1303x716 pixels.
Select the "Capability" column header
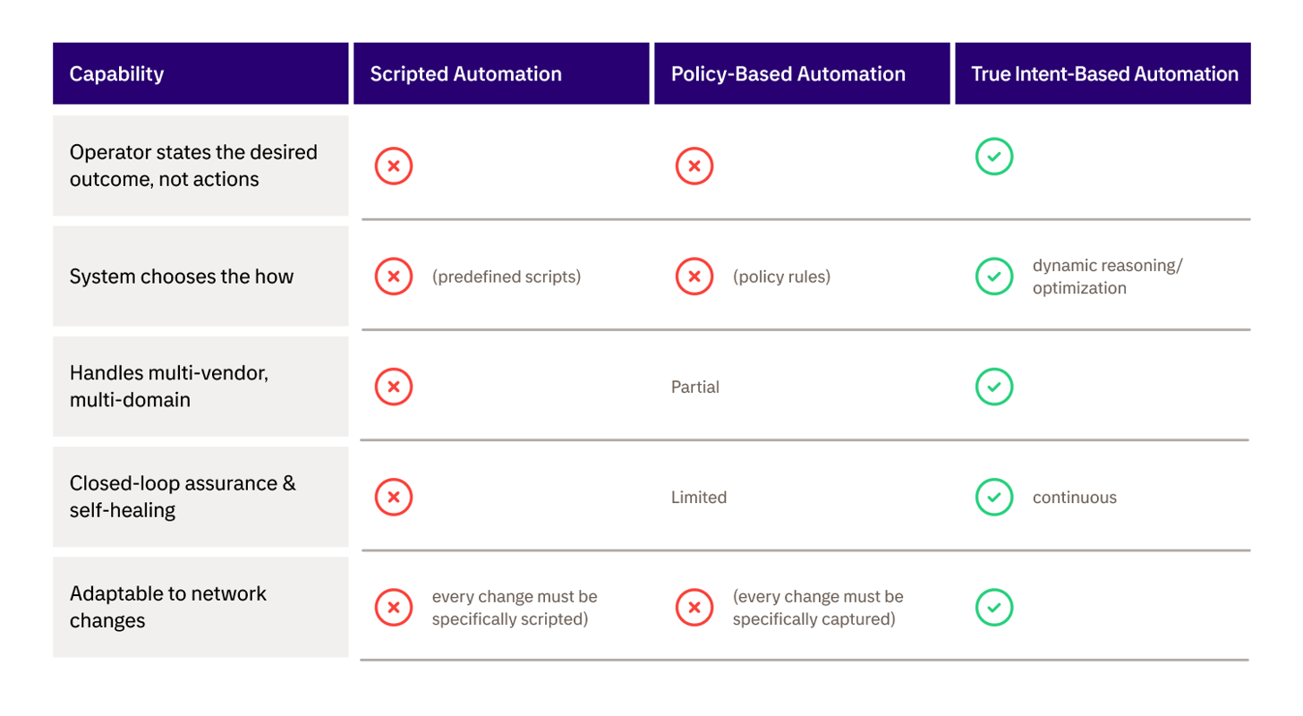[x=117, y=73]
